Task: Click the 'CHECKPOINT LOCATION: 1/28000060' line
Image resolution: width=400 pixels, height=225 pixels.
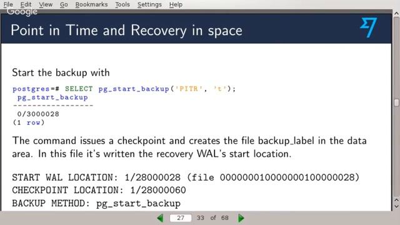Action: (x=99, y=190)
